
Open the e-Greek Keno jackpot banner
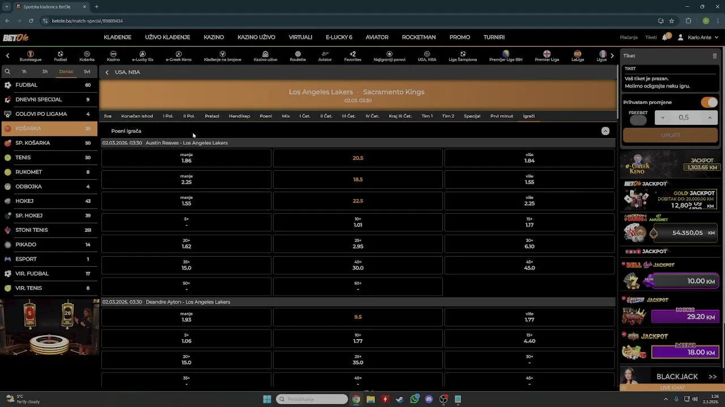671,163
